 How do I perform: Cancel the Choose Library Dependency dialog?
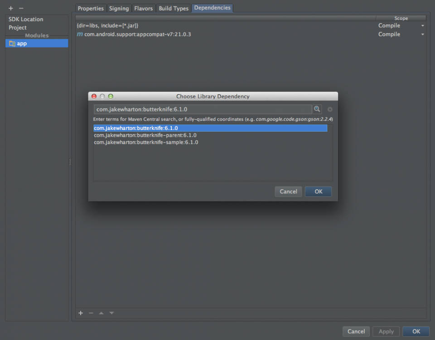288,191
